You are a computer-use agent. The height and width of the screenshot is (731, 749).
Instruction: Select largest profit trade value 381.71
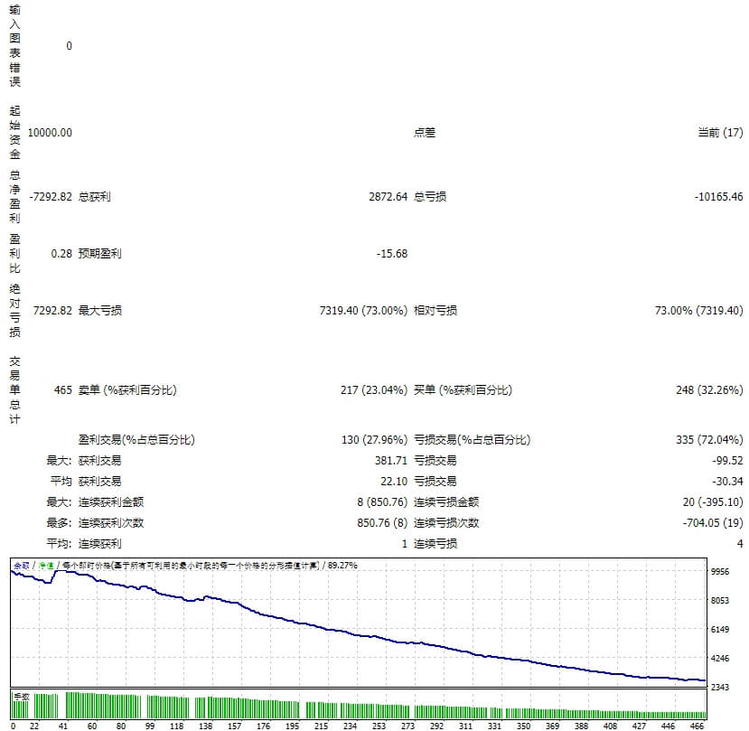click(390, 461)
